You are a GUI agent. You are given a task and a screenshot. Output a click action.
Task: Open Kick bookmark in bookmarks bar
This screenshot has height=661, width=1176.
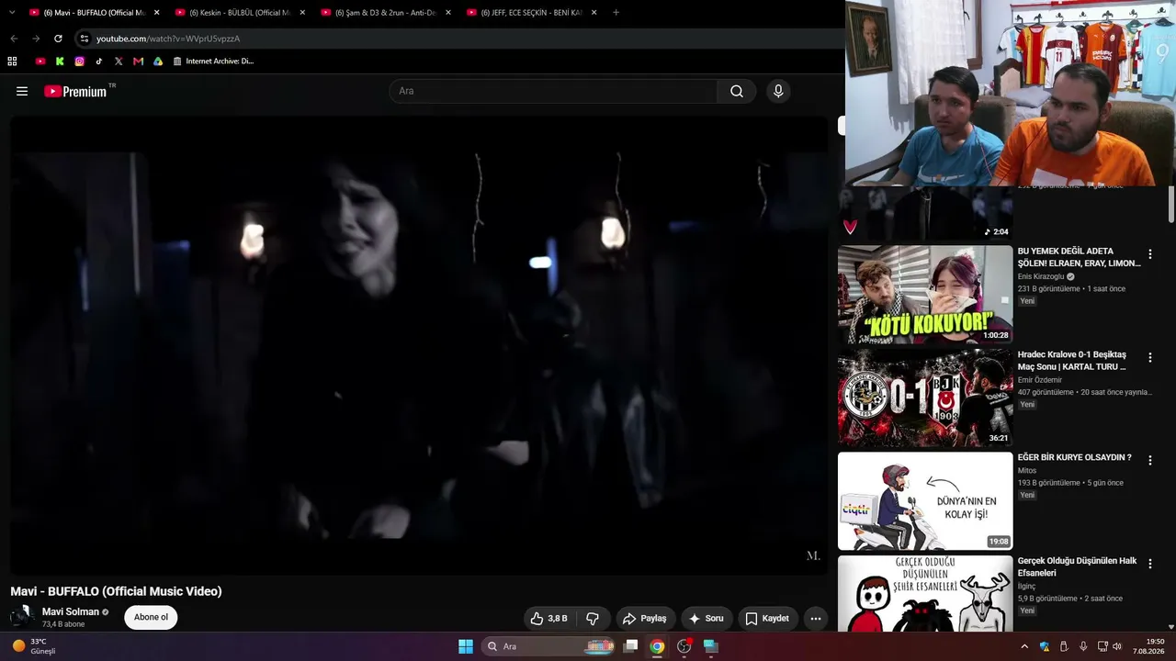point(60,62)
